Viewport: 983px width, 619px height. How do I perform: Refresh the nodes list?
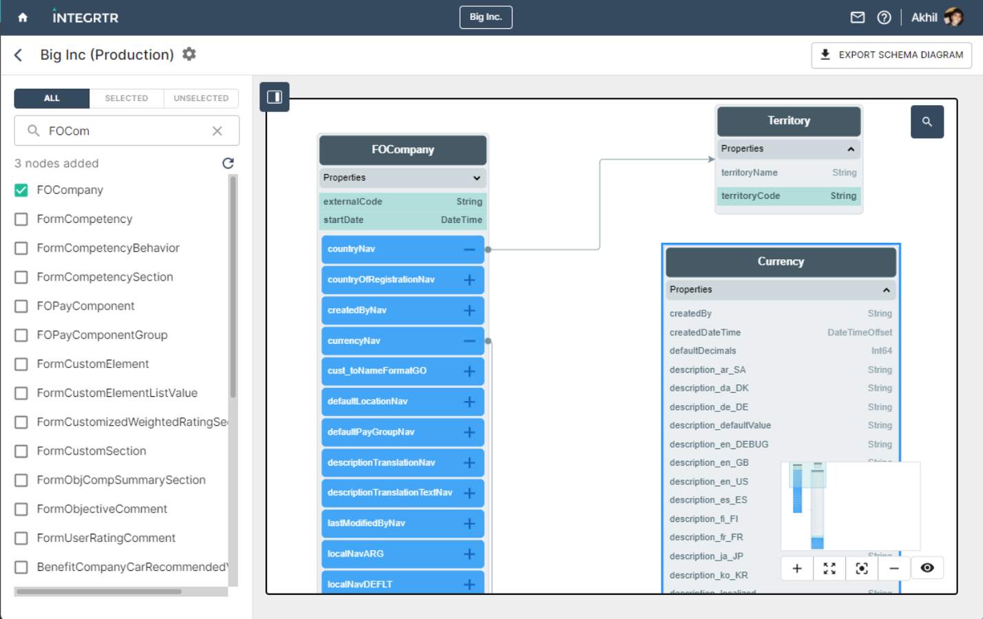pos(228,163)
